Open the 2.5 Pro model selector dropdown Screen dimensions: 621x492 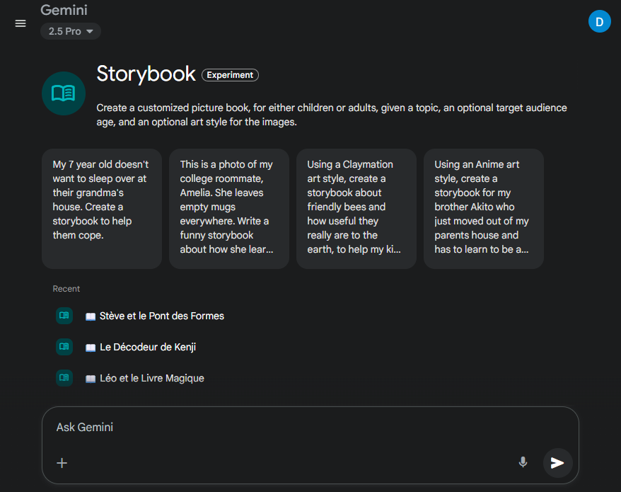71,31
